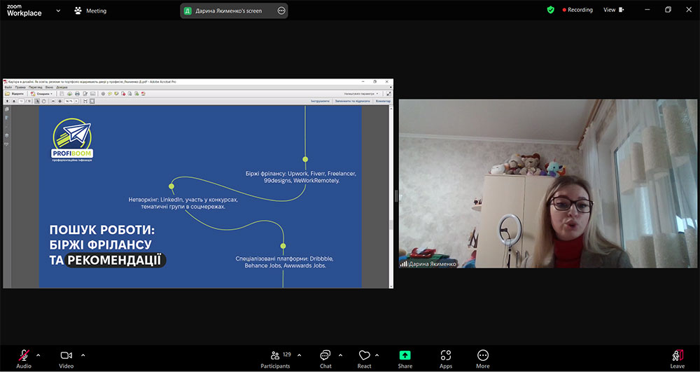
Task: Click the page number field in Acrobat
Action: 21,102
